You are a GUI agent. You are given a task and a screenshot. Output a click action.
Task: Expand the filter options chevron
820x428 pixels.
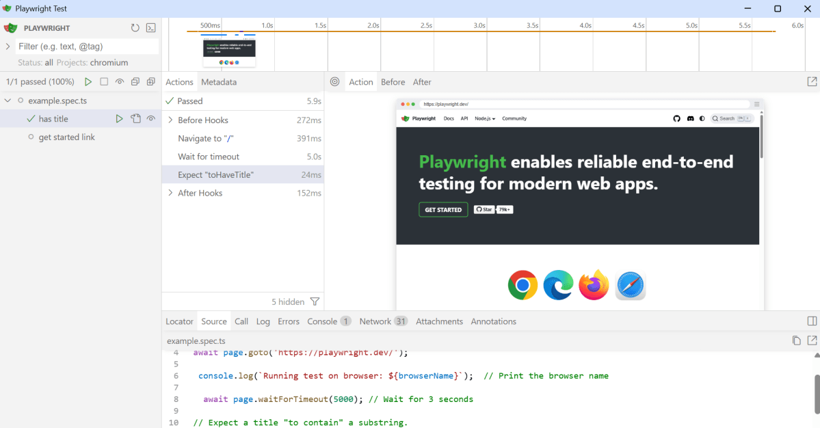coord(8,46)
